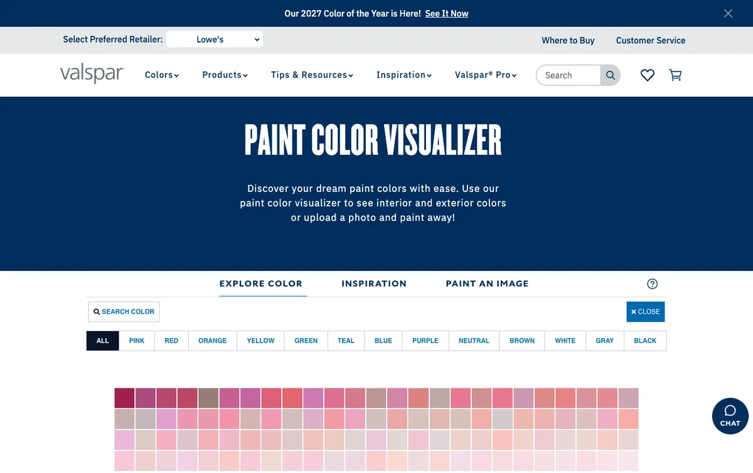Expand the Inspiration nav menu
The width and height of the screenshot is (753, 473).
tap(404, 75)
